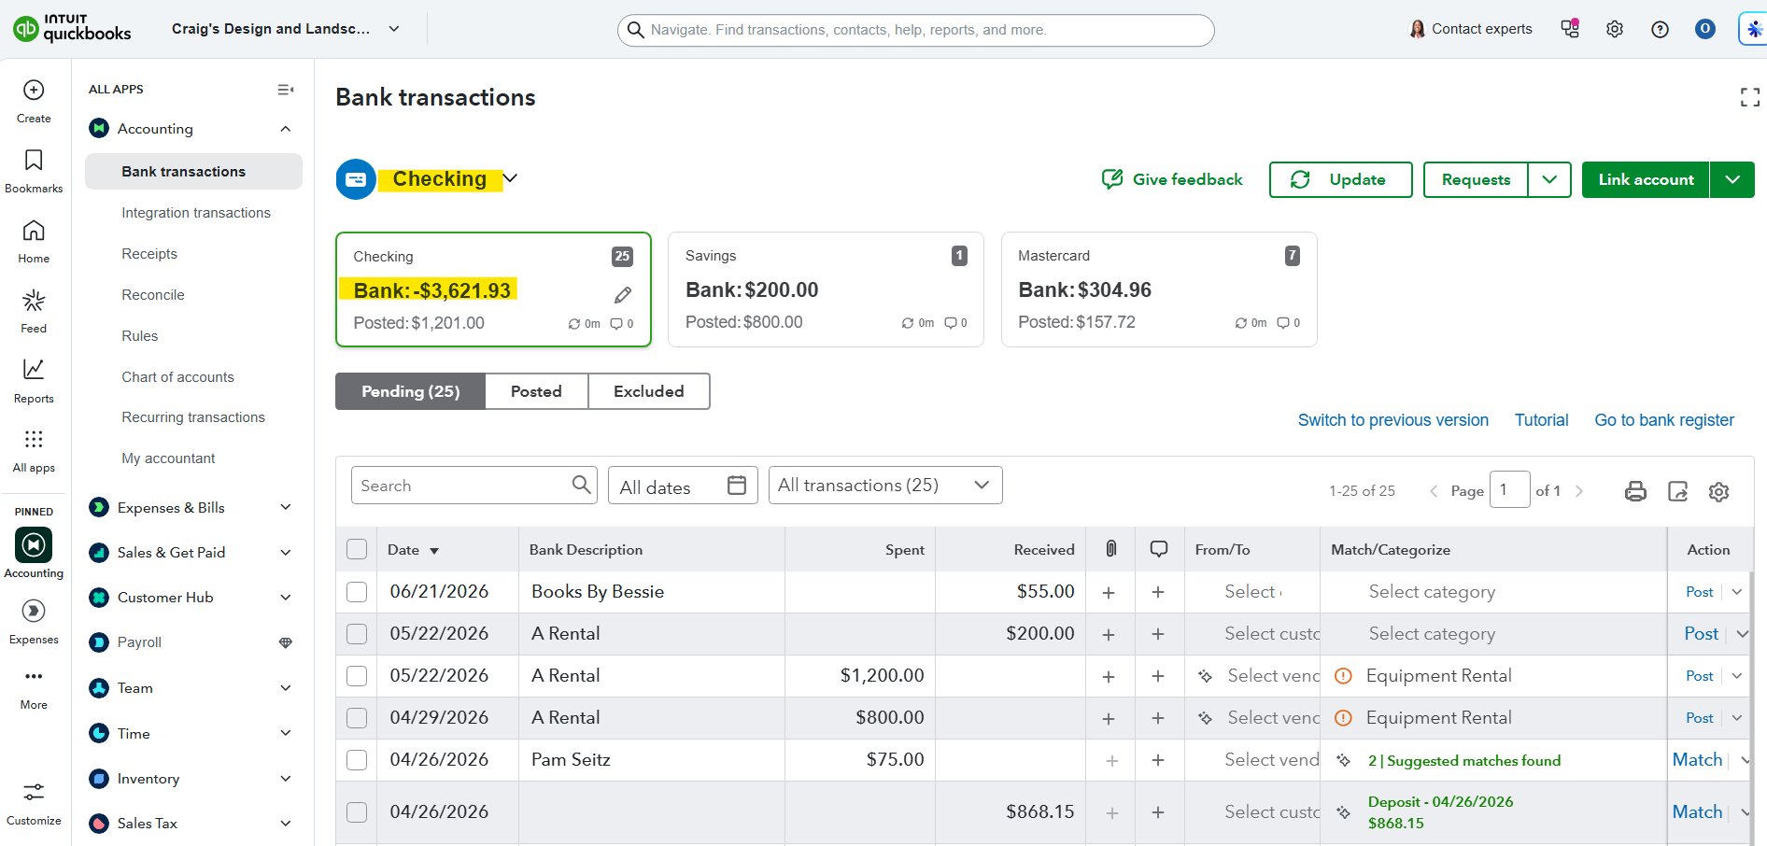Select the Pending (25) tab

pos(411,391)
